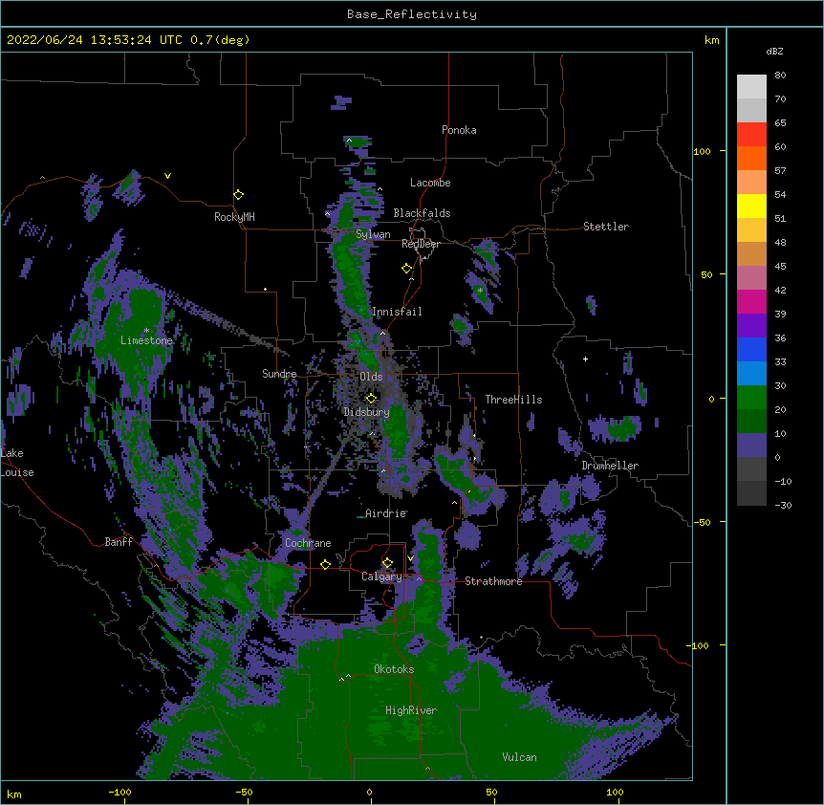
Task: Click the dBZ legend heading
Action: pyautogui.click(x=774, y=51)
